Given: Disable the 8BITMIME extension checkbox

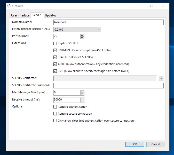Looking at the screenshot, I should point(55,50).
